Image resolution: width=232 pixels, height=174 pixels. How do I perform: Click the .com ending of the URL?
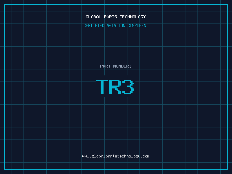(145, 156)
